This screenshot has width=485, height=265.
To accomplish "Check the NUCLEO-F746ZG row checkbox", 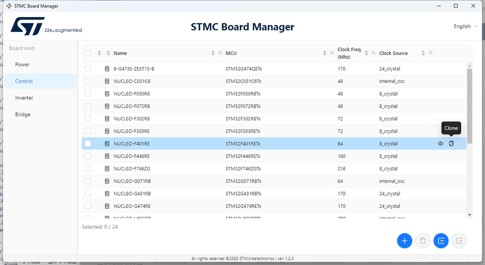I will (x=88, y=168).
